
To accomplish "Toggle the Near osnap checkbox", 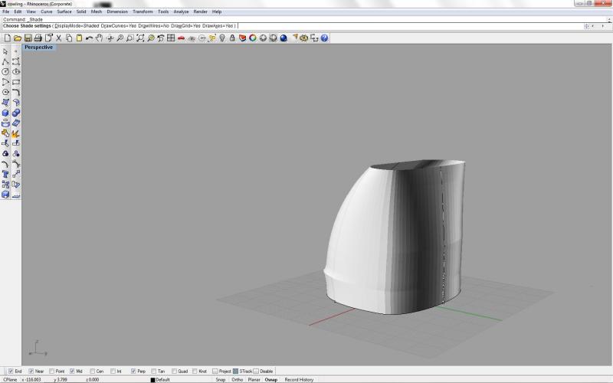I will (31, 371).
